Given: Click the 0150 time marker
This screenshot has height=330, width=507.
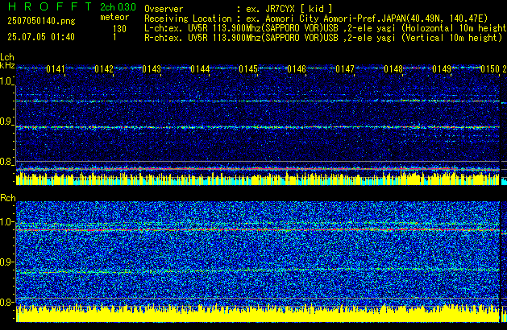Looking at the screenshot, I should pos(490,69).
